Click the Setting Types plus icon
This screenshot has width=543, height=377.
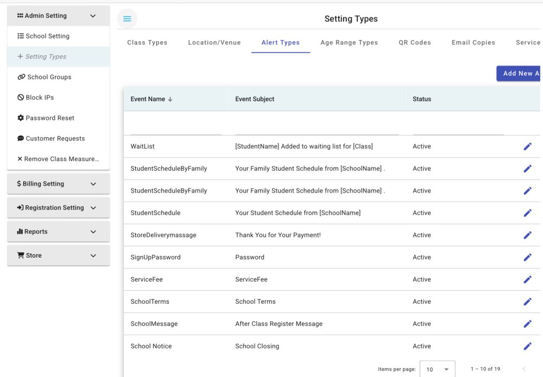click(20, 56)
